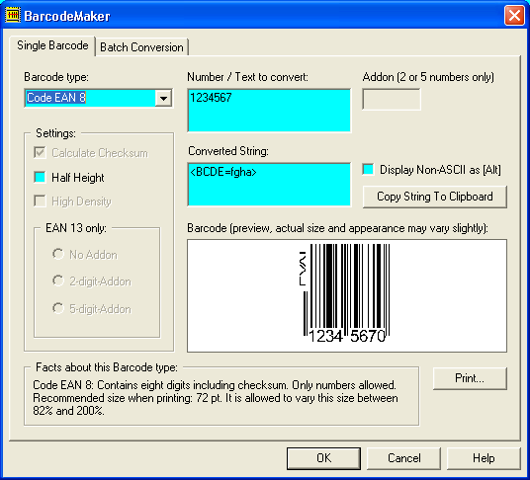Click the BarcodeMaker title bar app icon

[x=13, y=16]
